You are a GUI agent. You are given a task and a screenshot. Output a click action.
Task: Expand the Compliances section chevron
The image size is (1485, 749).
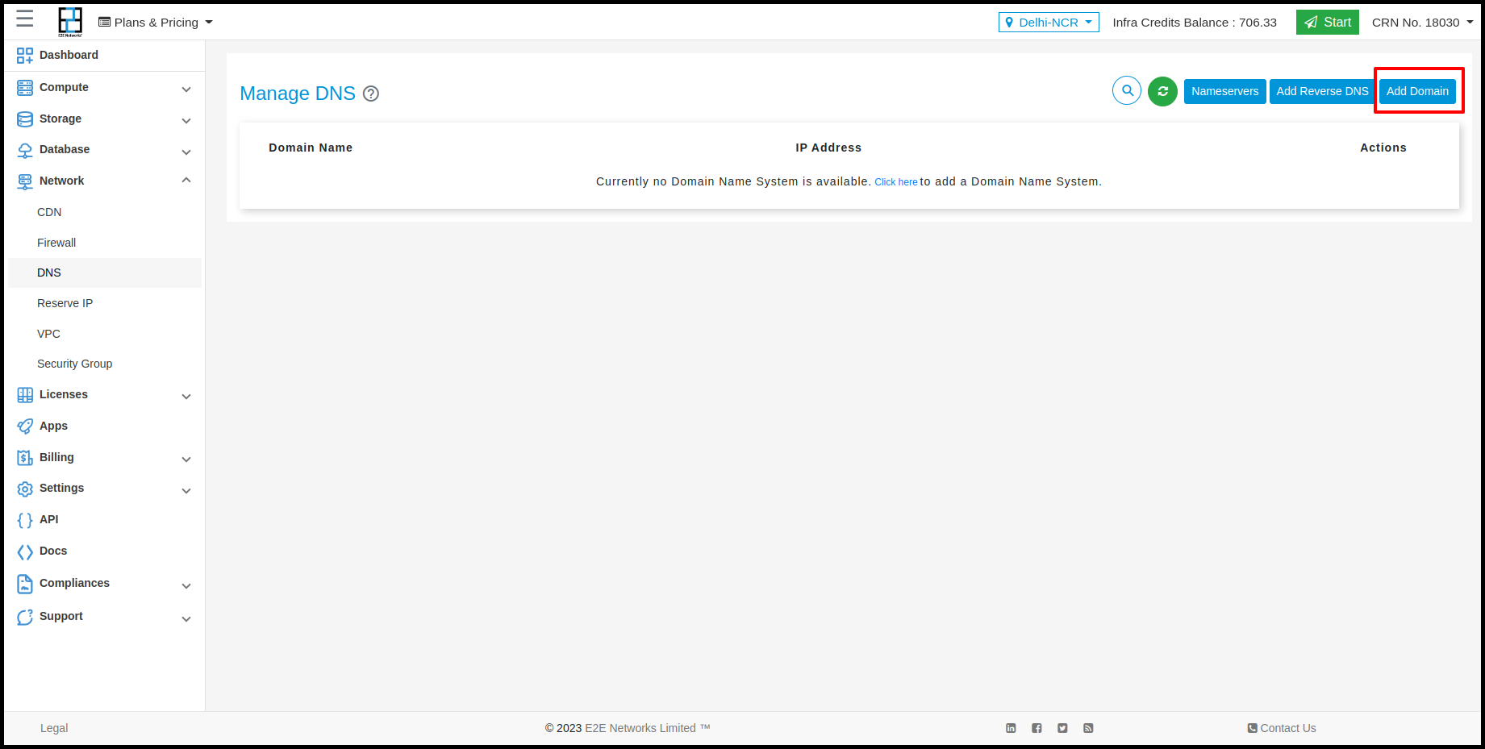tap(186, 585)
